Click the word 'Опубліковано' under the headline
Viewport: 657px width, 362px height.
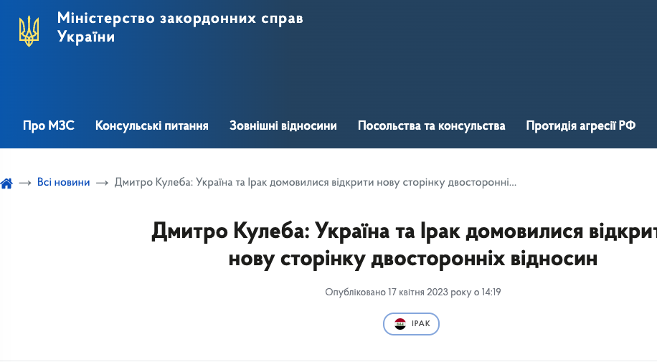click(x=355, y=292)
